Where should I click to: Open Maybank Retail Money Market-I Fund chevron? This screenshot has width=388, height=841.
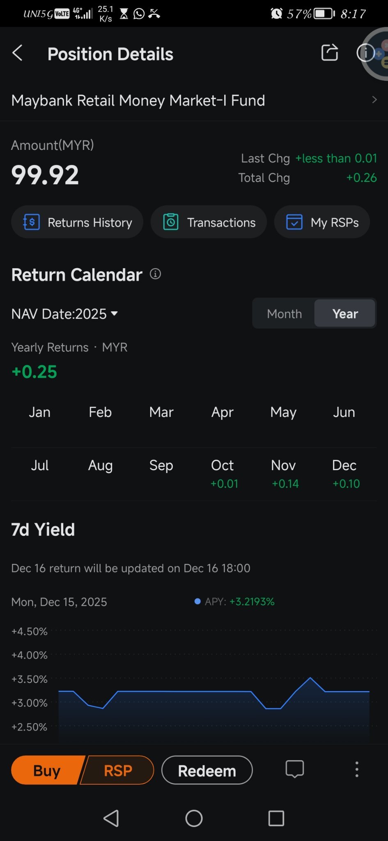click(374, 100)
